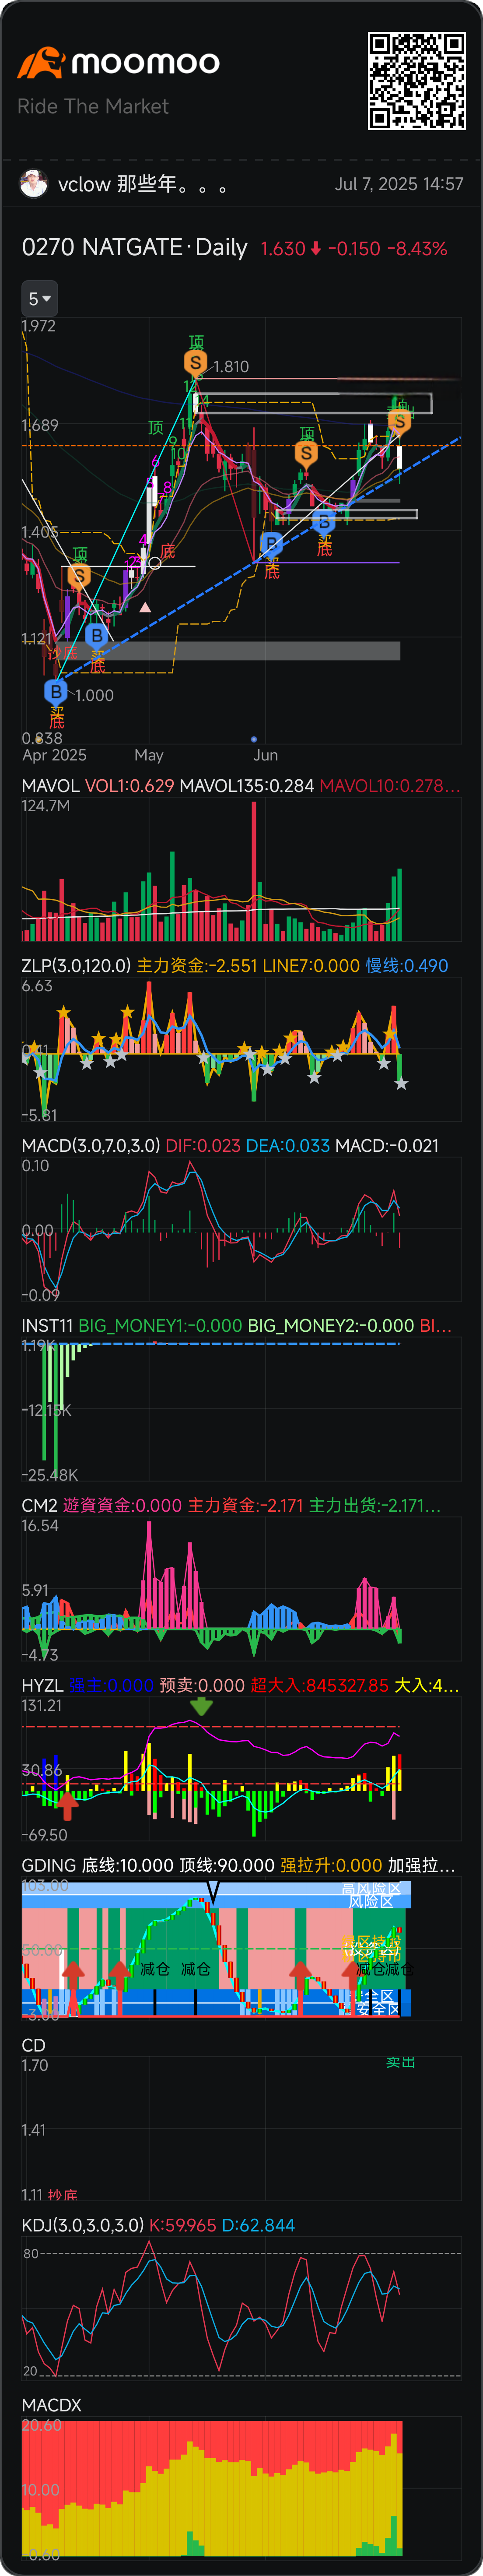483x2576 pixels.
Task: Click the S sell marker beside 1.810
Action: tap(195, 363)
